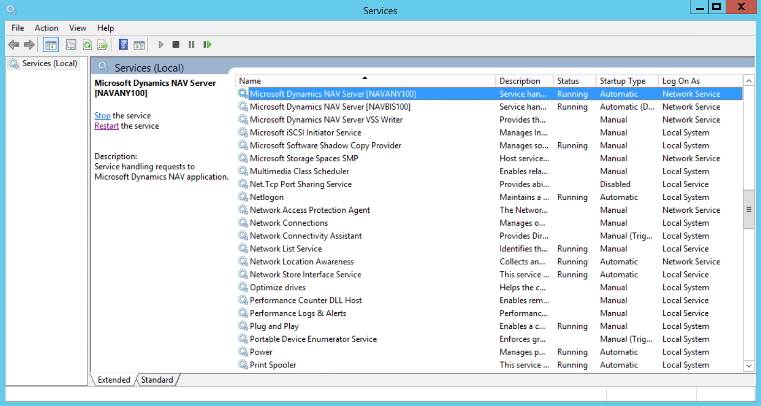Viewport: 761px width, 406px height.
Task: Switch to the Extended tab
Action: (114, 380)
